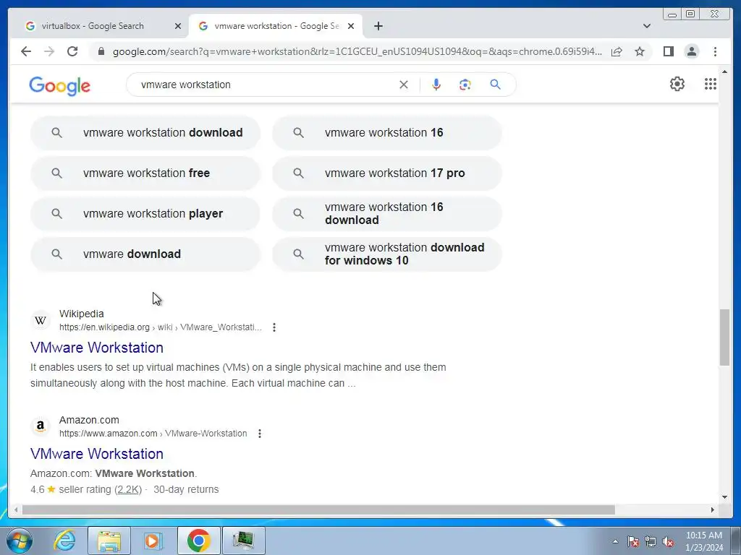The image size is (741, 555).
Task: Click horizontal scrollbar right arrow
Action: click(x=713, y=509)
